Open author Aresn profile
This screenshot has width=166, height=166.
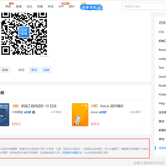click(95, 112)
